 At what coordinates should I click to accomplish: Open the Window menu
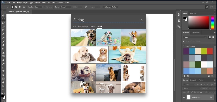coord(60,3)
